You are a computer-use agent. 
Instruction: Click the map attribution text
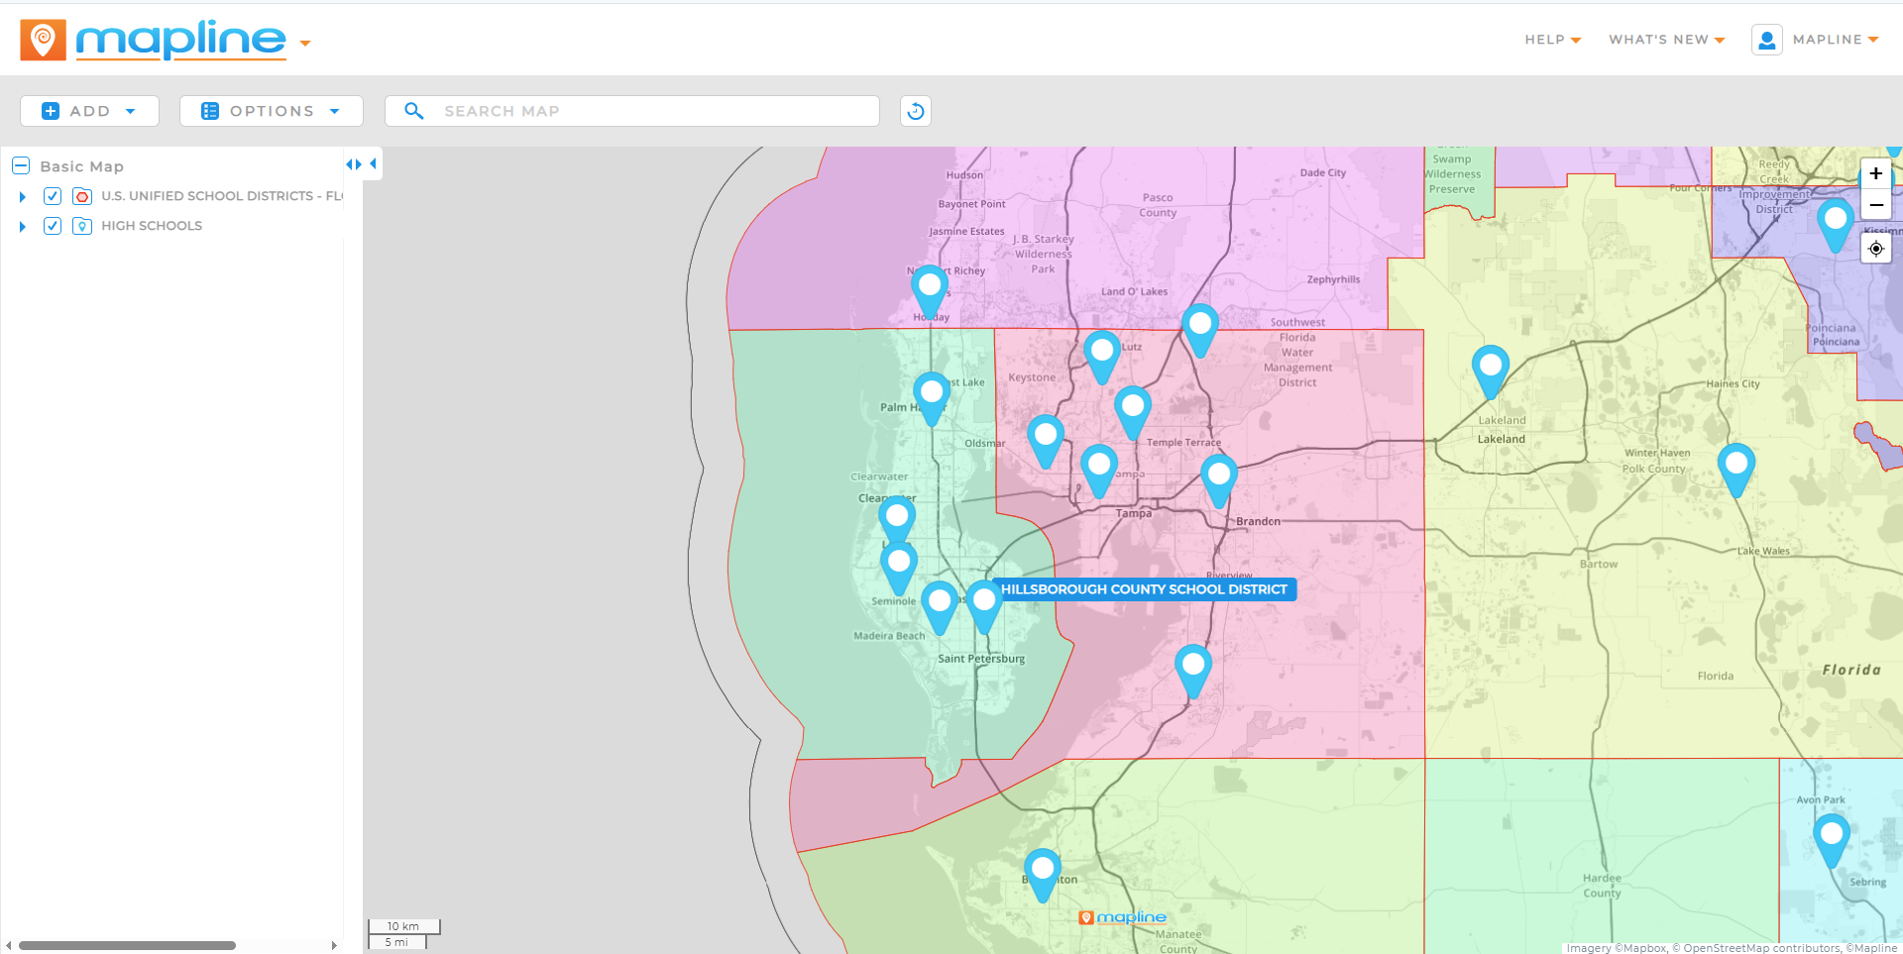pos(1732,948)
